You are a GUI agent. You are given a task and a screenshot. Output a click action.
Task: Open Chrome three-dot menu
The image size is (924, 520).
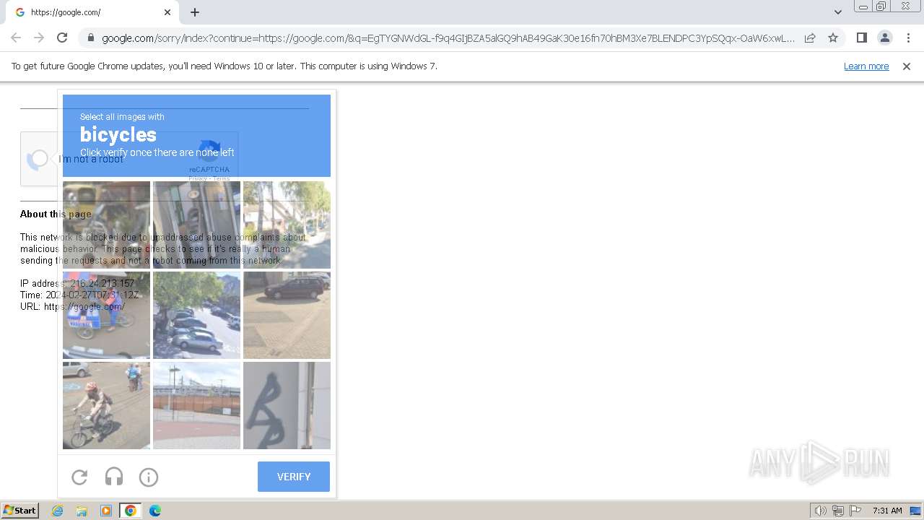tap(907, 38)
